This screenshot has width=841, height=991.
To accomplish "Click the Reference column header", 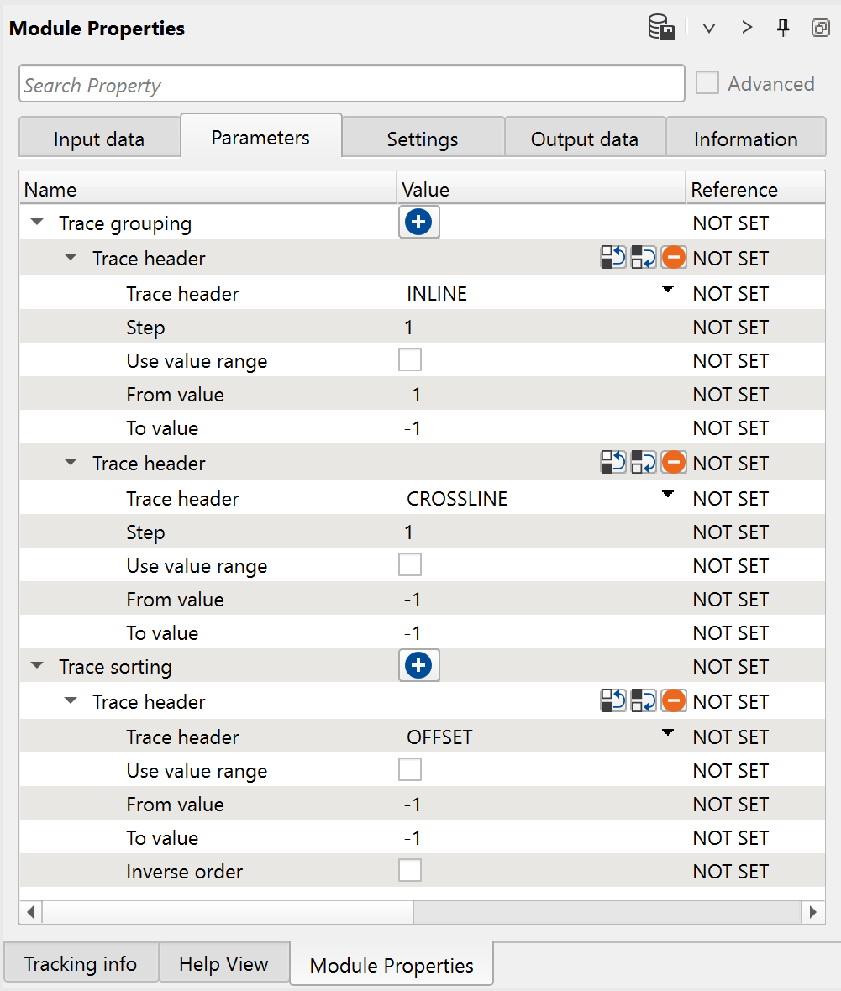I will 733,190.
